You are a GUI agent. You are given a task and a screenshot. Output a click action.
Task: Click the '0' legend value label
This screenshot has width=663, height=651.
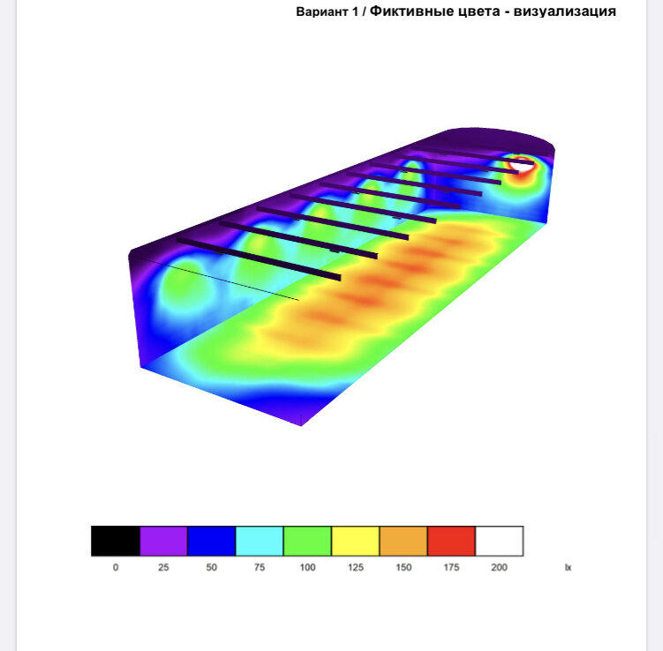coord(116,567)
